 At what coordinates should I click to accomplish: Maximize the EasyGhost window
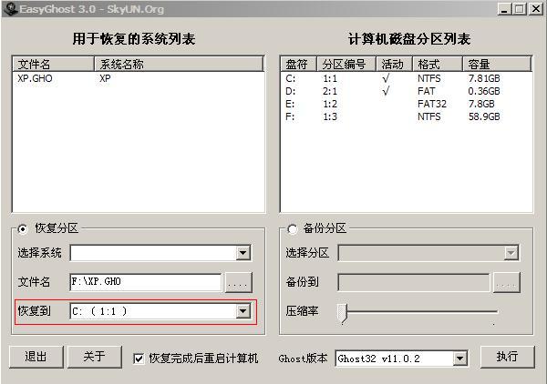[520, 9]
